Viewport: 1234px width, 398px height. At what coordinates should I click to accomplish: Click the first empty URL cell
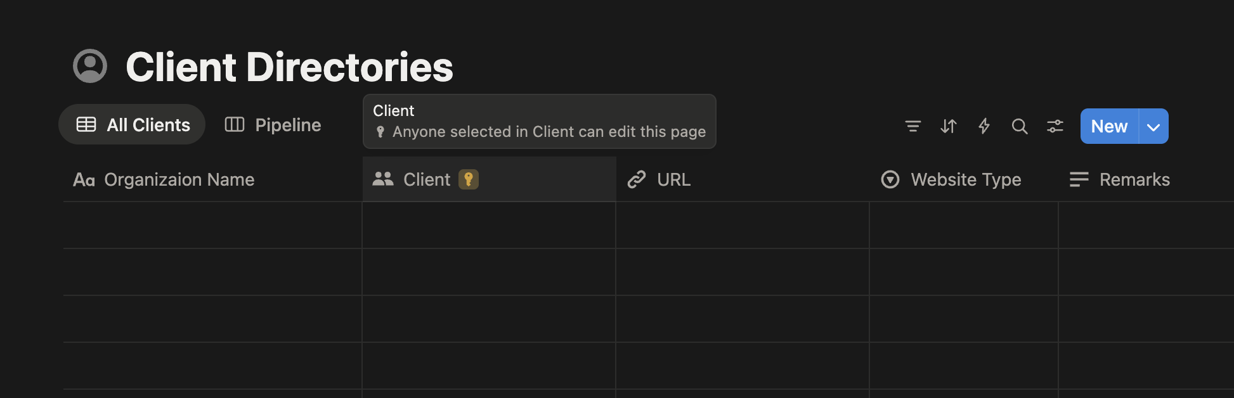point(742,225)
